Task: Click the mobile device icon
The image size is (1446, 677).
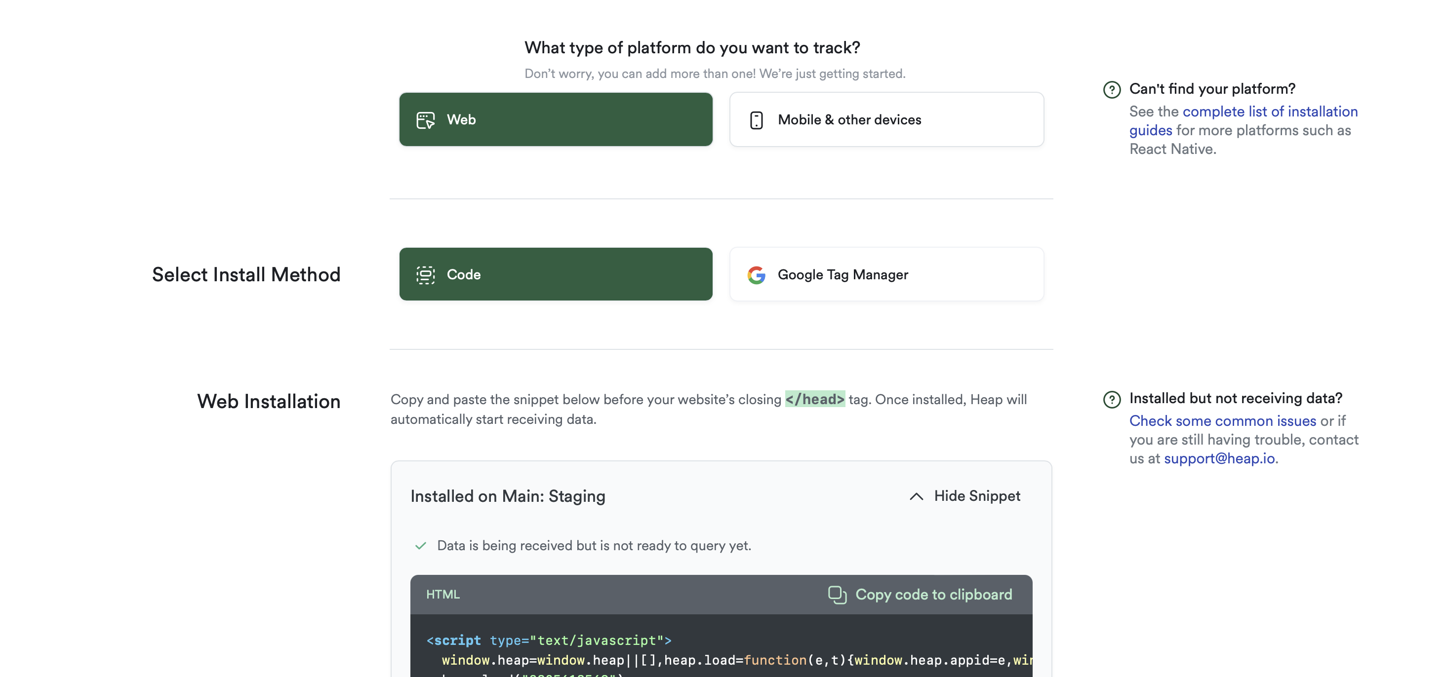Action: (x=756, y=120)
